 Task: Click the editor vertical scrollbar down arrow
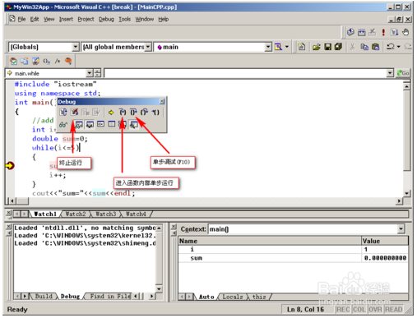(407, 193)
